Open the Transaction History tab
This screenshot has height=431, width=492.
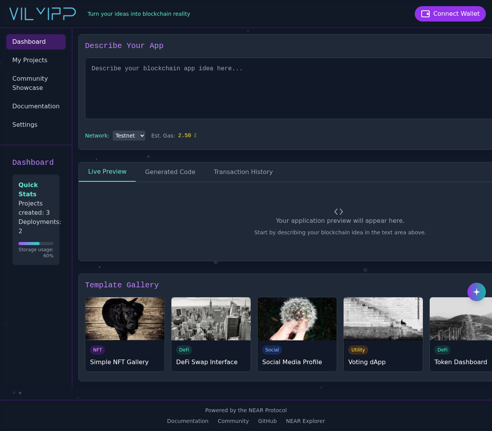click(243, 172)
